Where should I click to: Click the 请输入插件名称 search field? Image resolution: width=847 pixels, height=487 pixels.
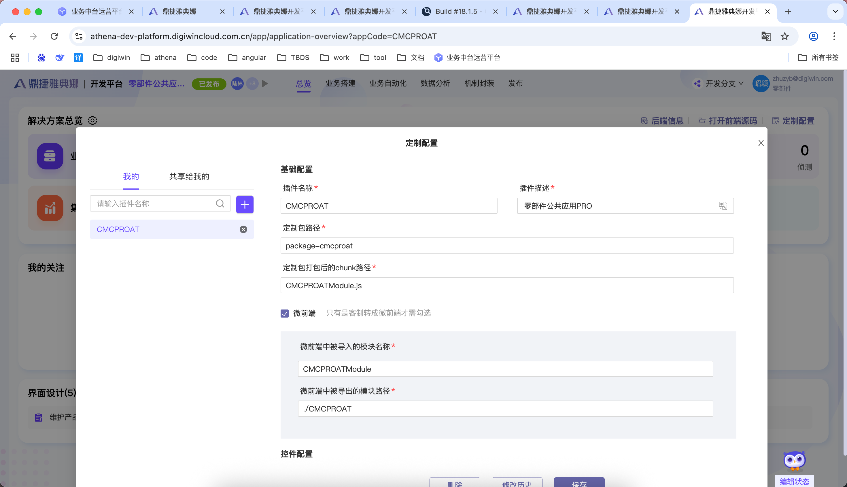click(x=160, y=204)
